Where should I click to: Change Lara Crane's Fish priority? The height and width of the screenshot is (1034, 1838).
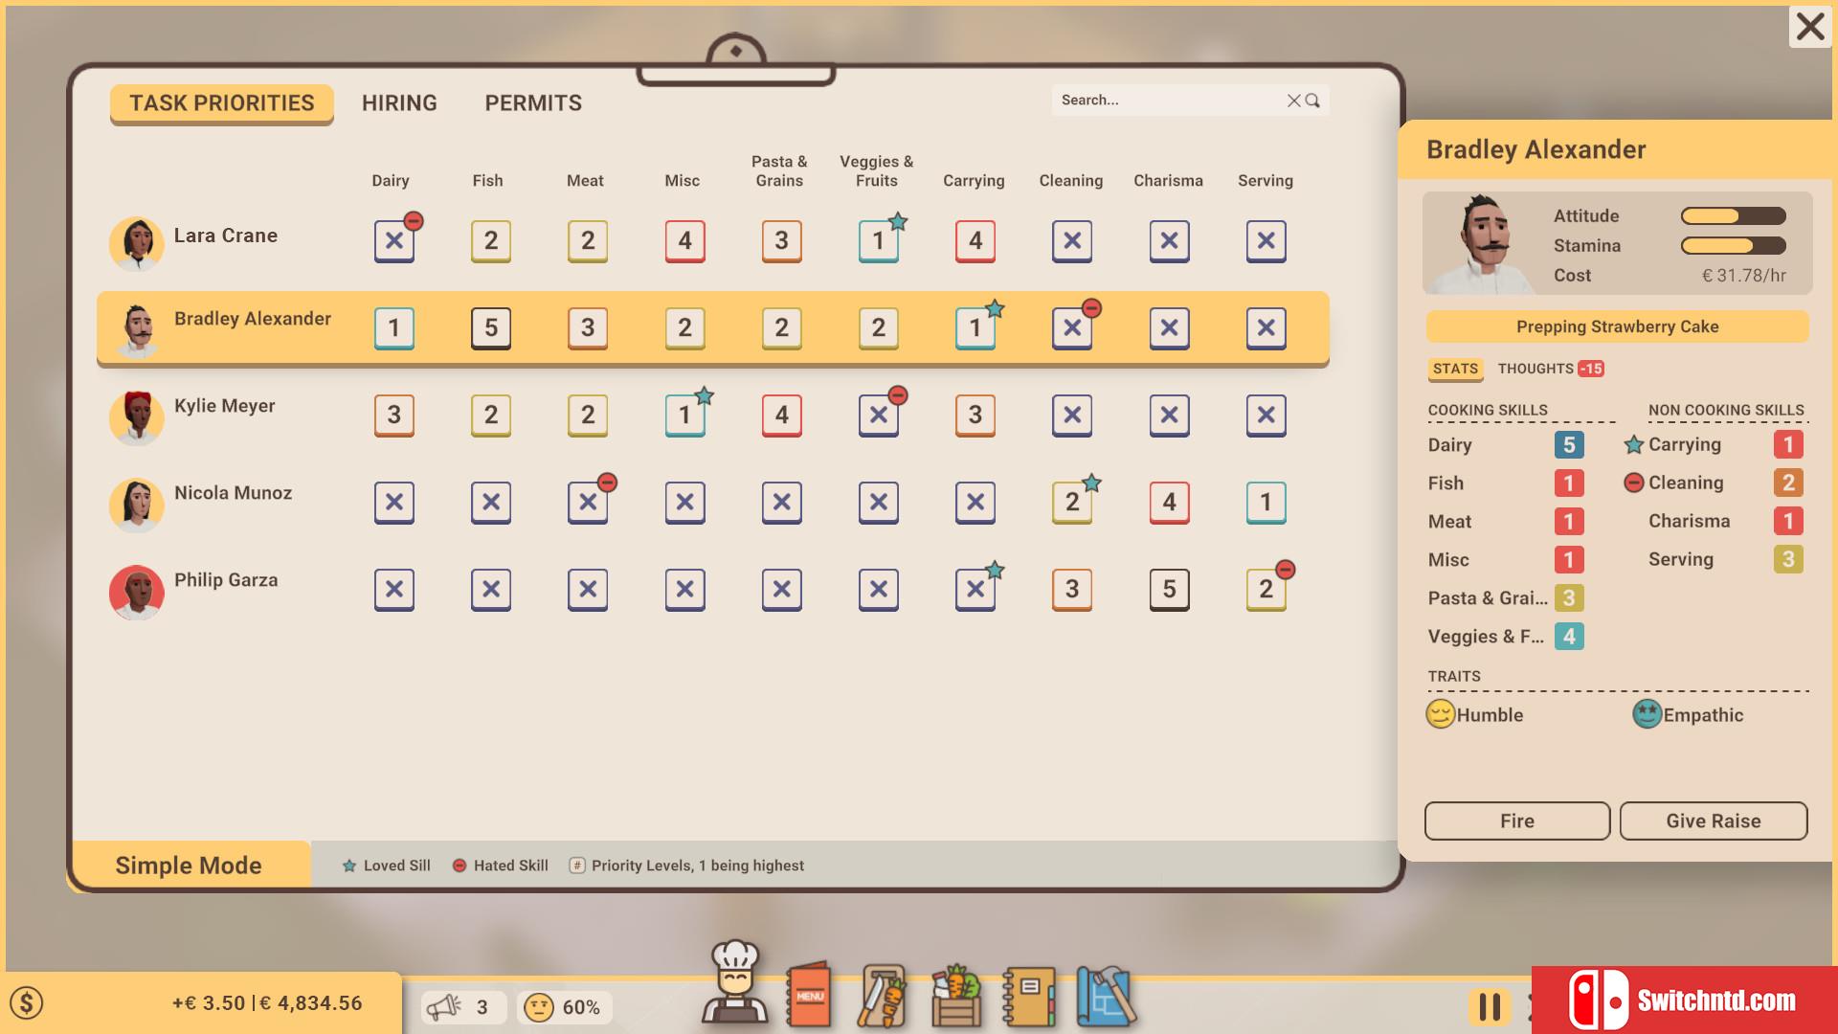491,241
